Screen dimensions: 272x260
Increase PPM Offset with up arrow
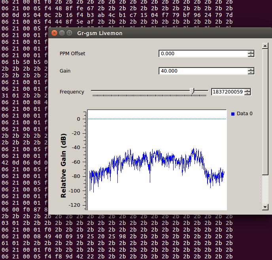click(x=251, y=52)
